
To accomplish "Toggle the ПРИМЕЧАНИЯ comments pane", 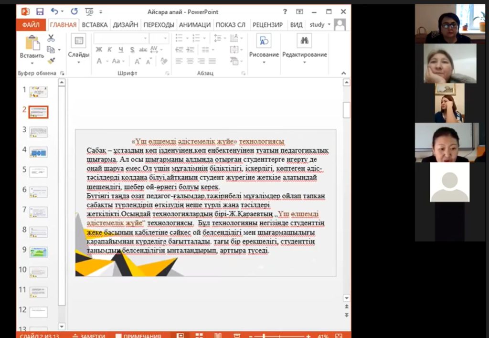I will [x=138, y=336].
